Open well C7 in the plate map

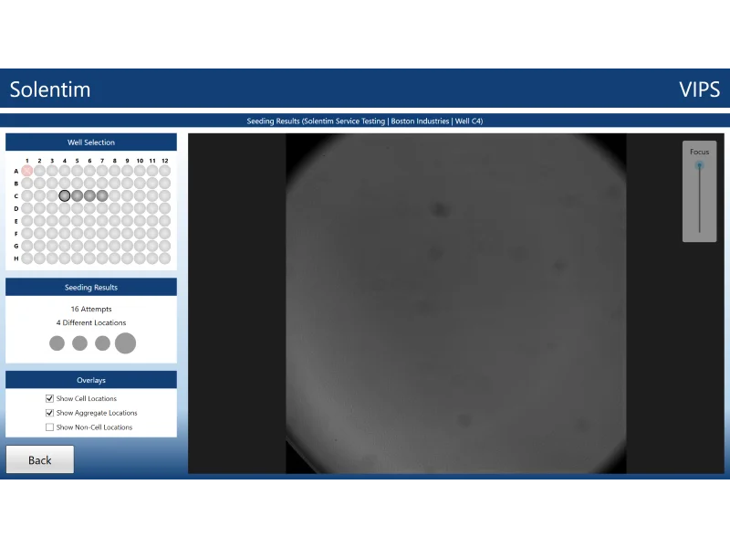pos(102,195)
